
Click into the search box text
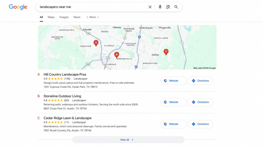55,7
